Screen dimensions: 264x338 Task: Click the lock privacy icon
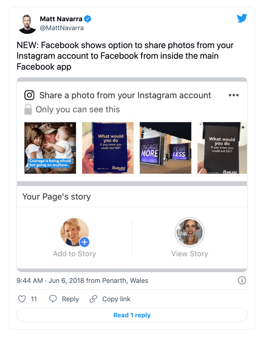click(x=28, y=109)
